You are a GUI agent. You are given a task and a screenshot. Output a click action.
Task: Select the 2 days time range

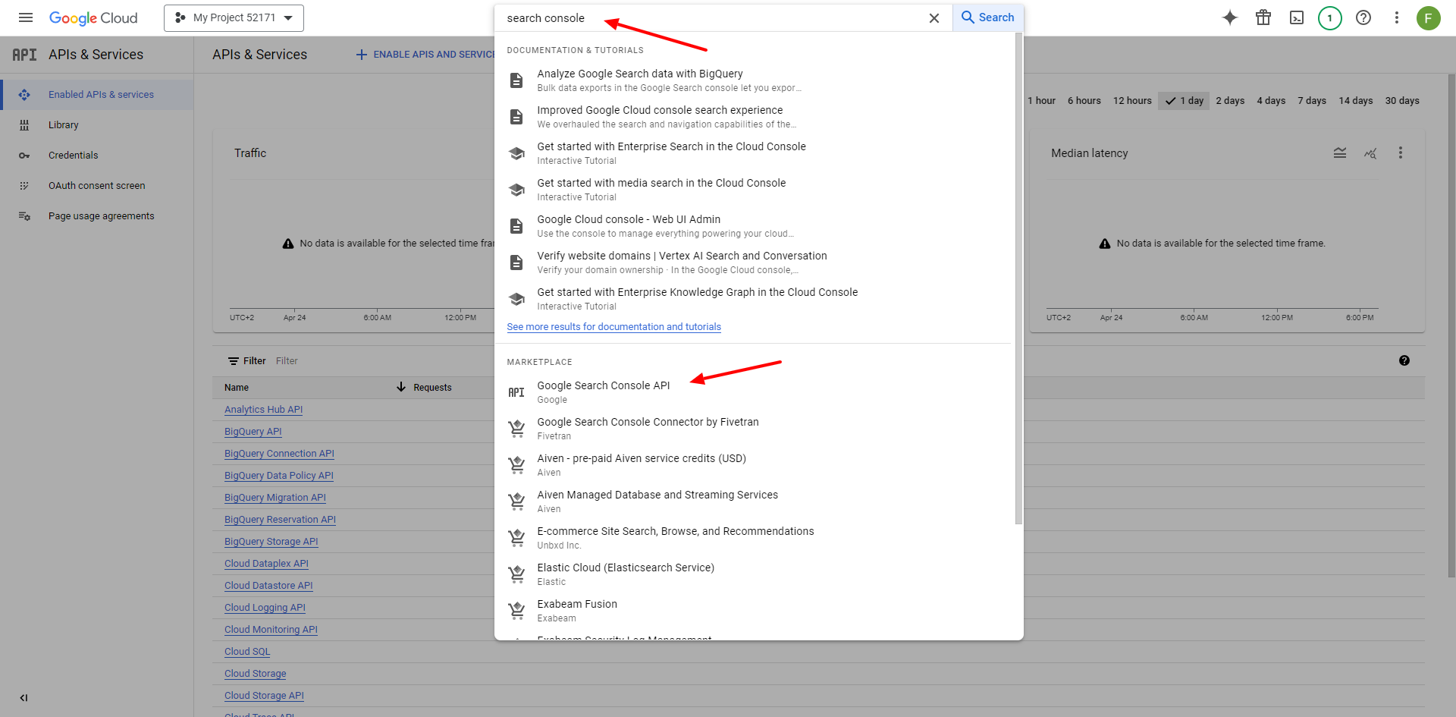tap(1230, 101)
